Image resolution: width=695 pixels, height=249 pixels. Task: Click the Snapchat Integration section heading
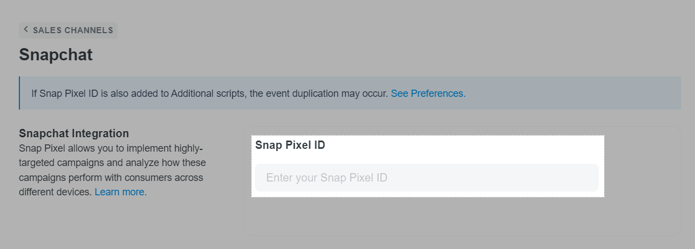(x=74, y=133)
